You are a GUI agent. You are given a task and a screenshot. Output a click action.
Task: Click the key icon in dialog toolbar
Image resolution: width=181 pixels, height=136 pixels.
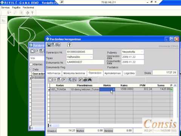69,45
